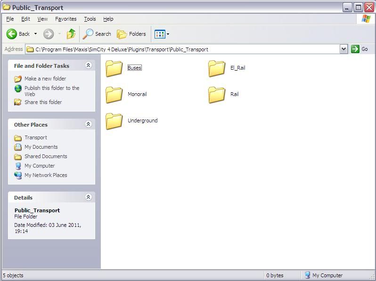The width and height of the screenshot is (376, 281).
Task: Expand the Address bar dropdown
Action: click(x=343, y=49)
